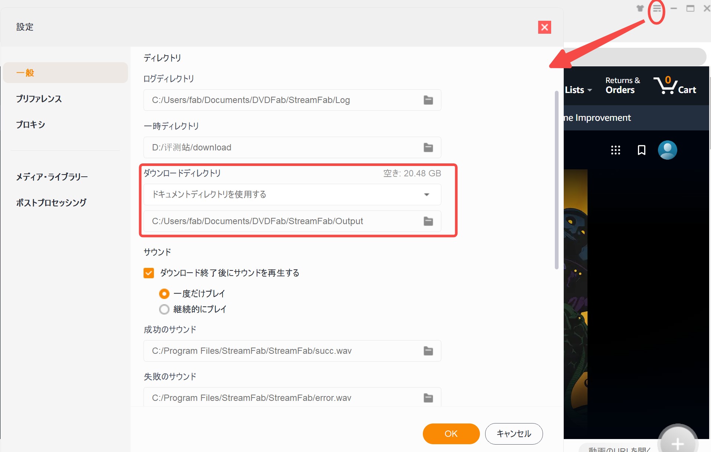Click the サウンド section heading

[x=157, y=252]
